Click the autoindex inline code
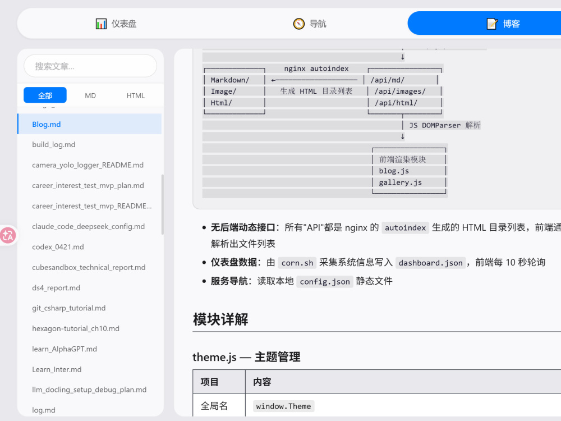This screenshot has height=421, width=561. pos(405,228)
